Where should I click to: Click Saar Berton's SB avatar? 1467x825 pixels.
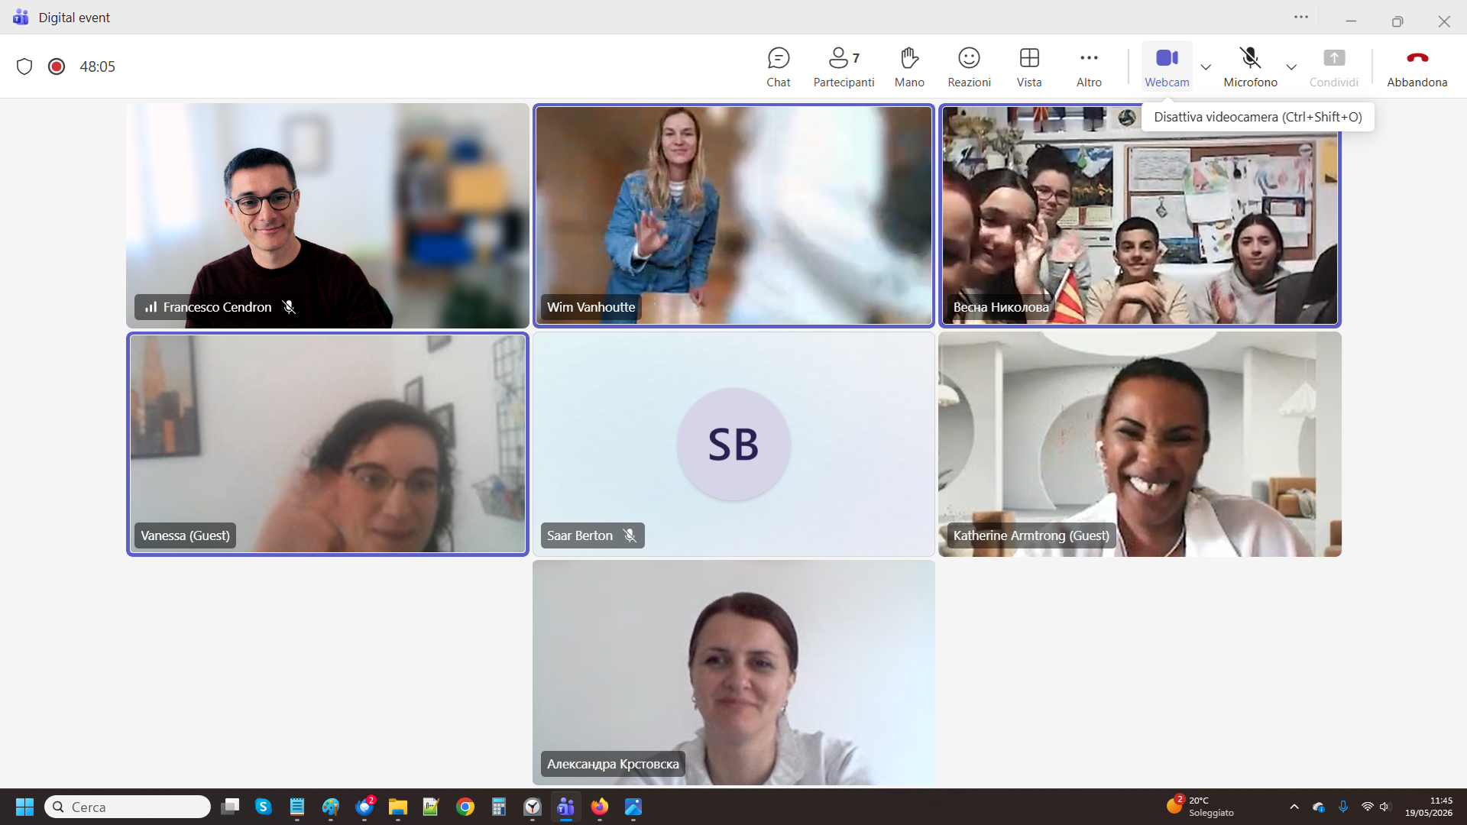[733, 444]
